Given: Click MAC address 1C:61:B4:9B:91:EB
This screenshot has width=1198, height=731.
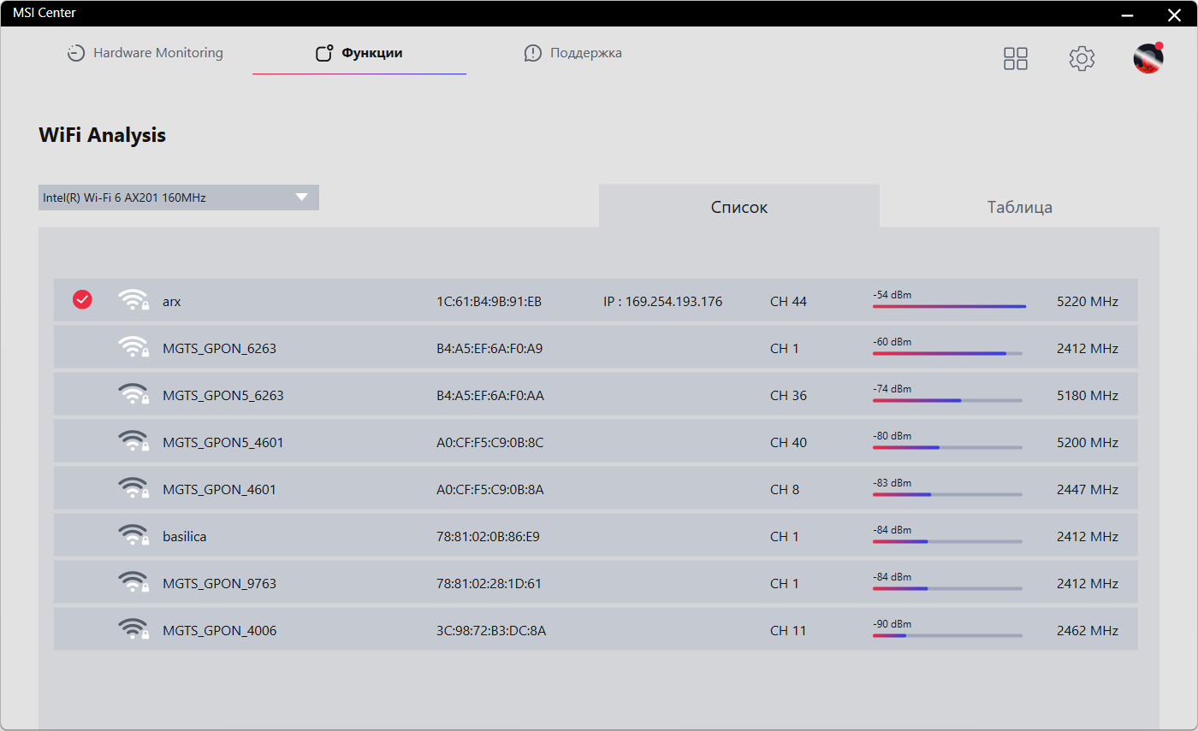Looking at the screenshot, I should [x=489, y=302].
